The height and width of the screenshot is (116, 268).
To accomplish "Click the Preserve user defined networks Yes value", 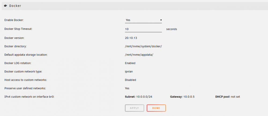I will coord(127,88).
